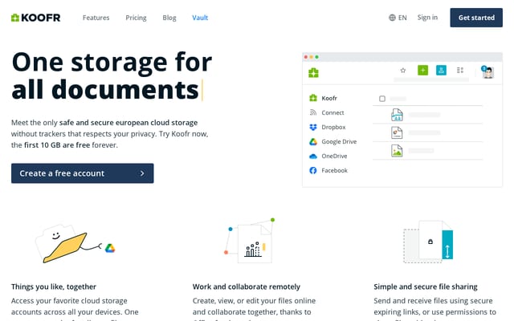The image size is (514, 321).
Task: Click the blue upload icon in preview toolbar
Action: 441,70
